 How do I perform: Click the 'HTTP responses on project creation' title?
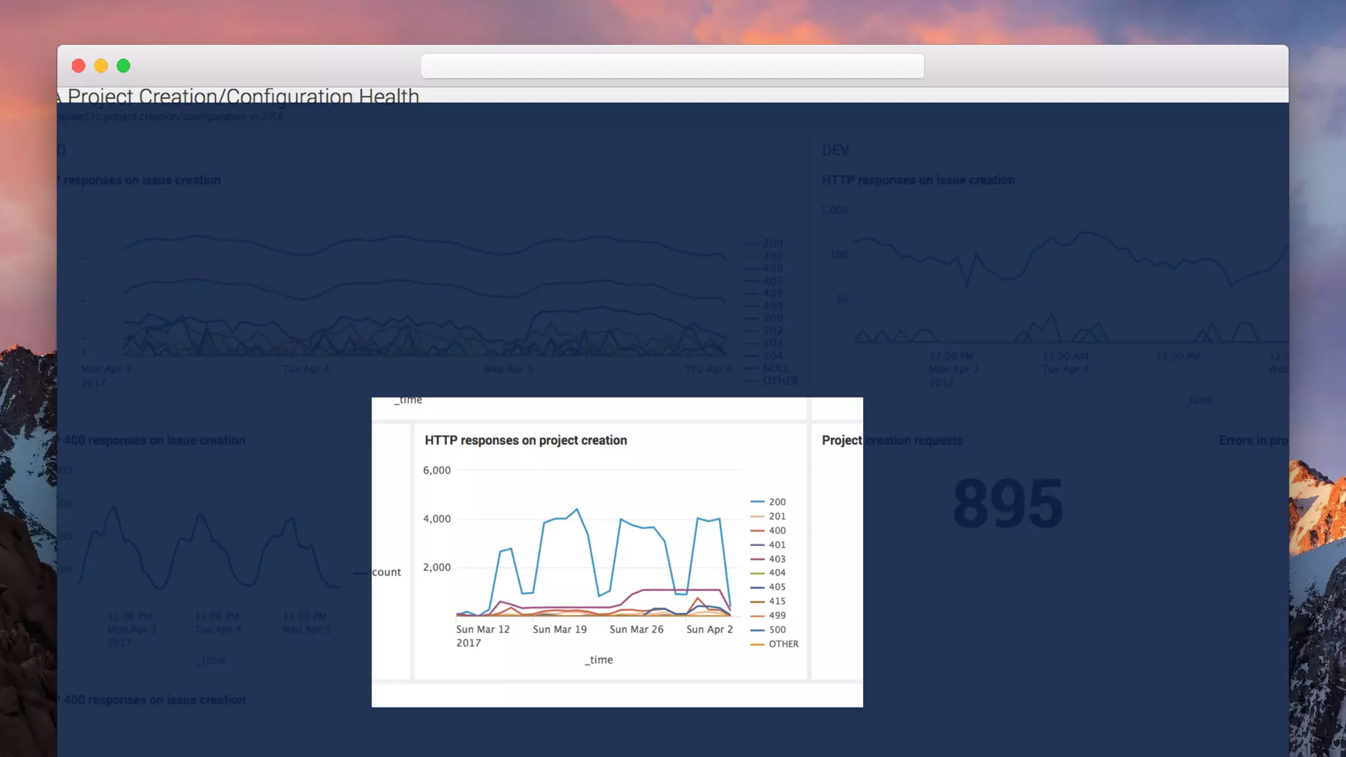pyautogui.click(x=525, y=440)
